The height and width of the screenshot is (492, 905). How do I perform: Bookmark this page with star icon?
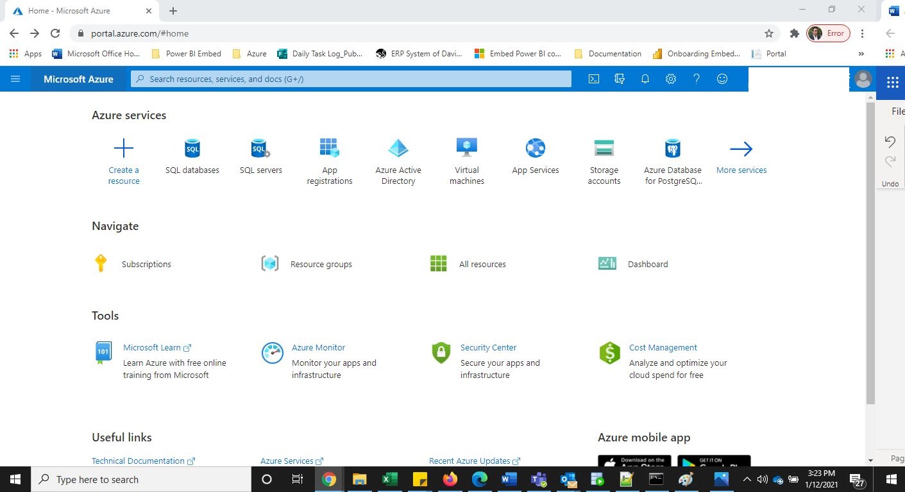[x=768, y=33]
